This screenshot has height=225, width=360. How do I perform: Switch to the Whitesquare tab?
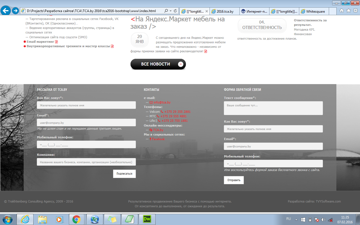tap(314, 11)
